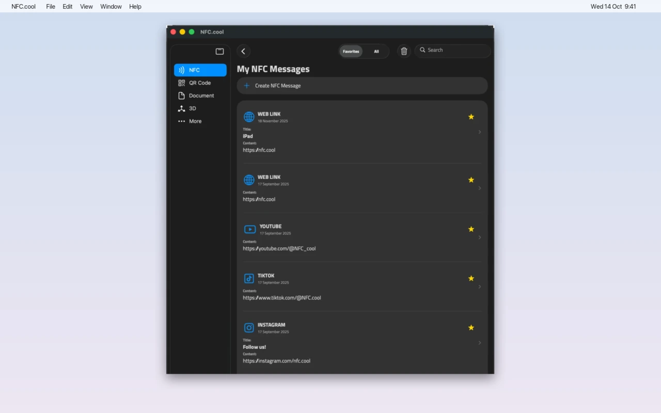Switch filter to Favorites
661x413 pixels.
pyautogui.click(x=351, y=52)
